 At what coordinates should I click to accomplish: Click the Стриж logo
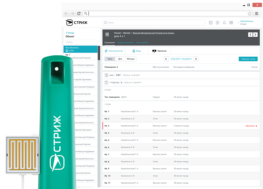[76, 23]
